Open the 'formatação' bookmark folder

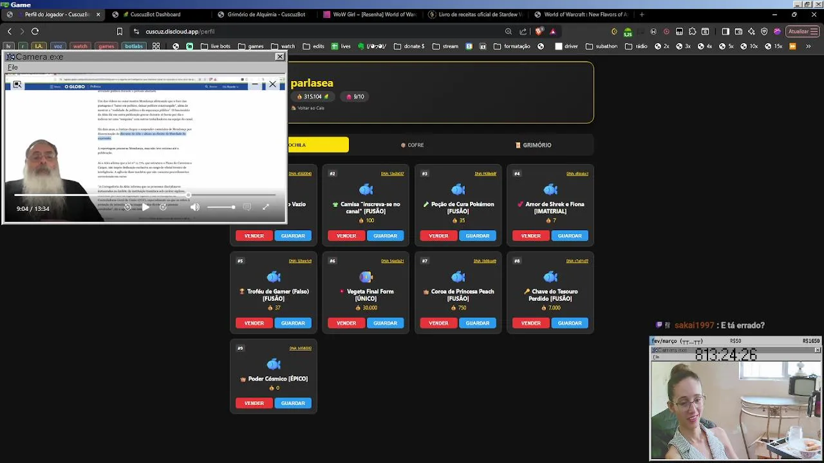(512, 46)
